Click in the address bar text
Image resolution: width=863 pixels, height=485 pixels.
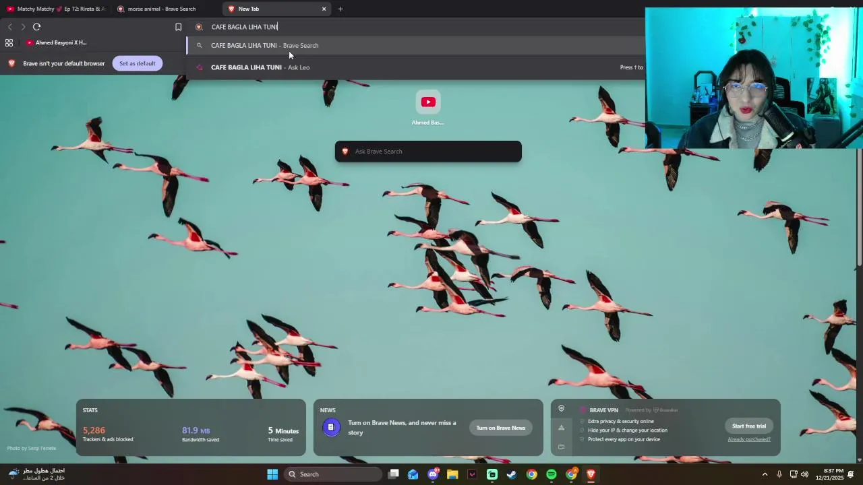(244, 27)
